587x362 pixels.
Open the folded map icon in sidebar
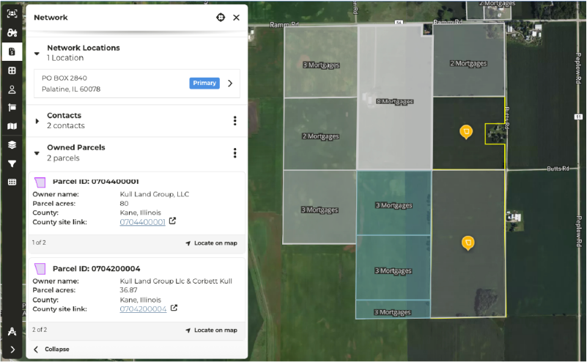click(x=12, y=127)
